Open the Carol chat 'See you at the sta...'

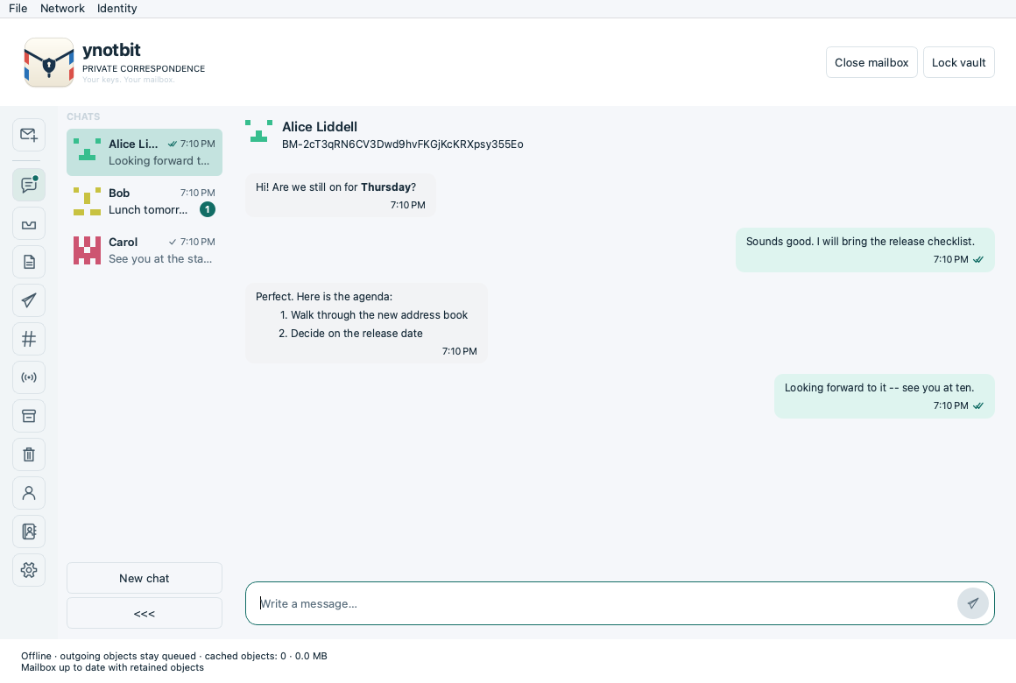145,250
